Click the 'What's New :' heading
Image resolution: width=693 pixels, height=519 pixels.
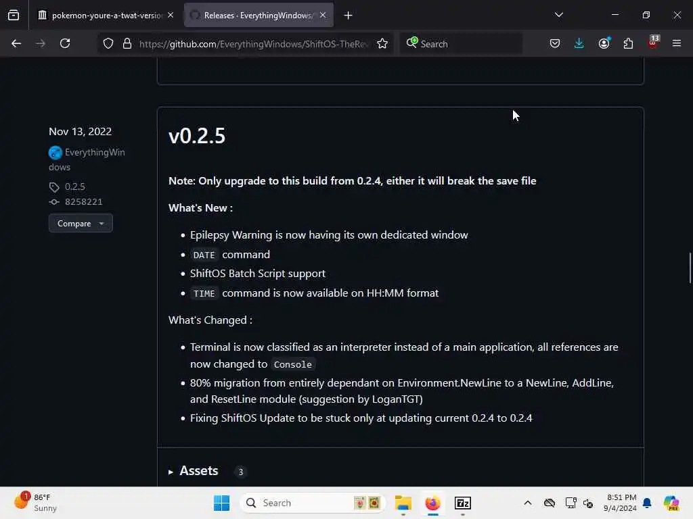click(x=200, y=208)
